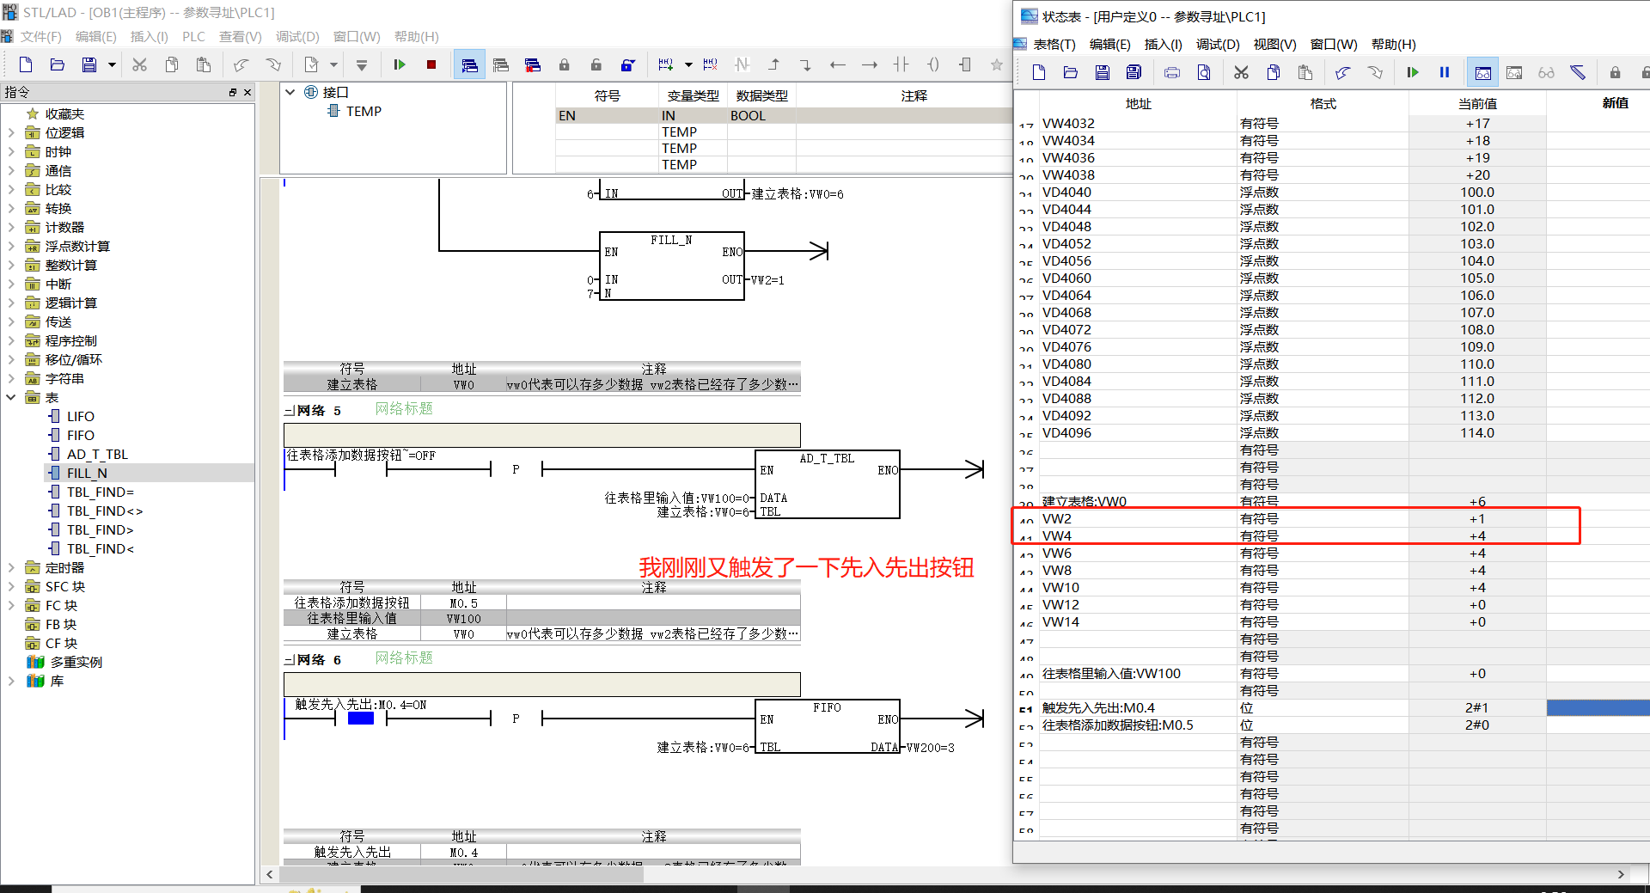
Task: Toggle program status monitoring button
Action: coord(469,64)
